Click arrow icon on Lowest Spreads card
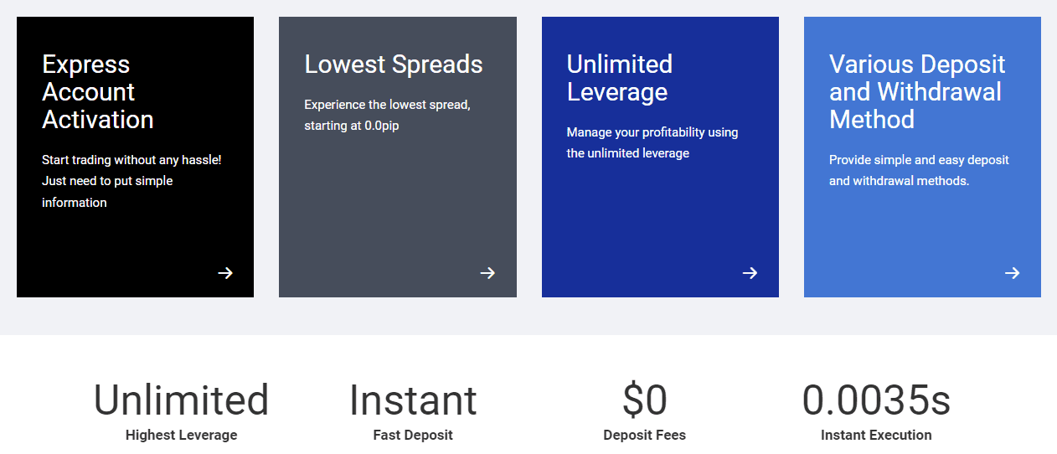The image size is (1057, 454). tap(487, 273)
